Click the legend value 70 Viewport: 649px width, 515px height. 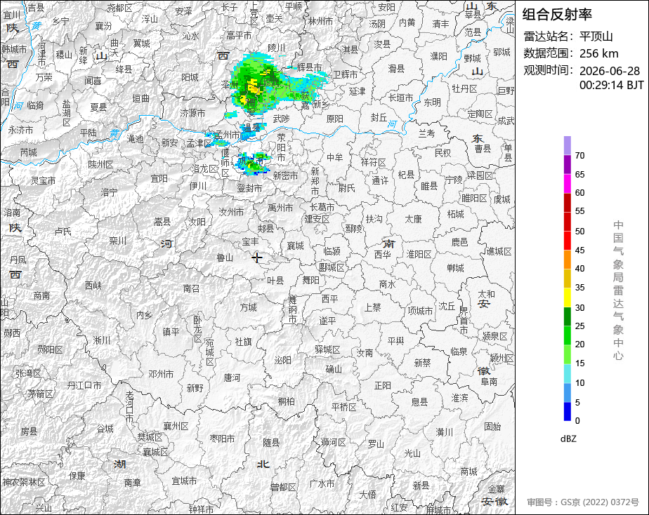pyautogui.click(x=580, y=155)
